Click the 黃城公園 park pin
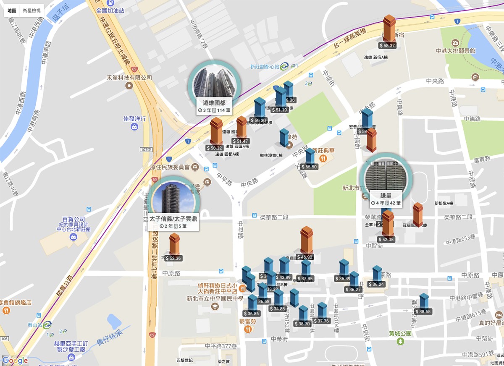 [401, 342]
